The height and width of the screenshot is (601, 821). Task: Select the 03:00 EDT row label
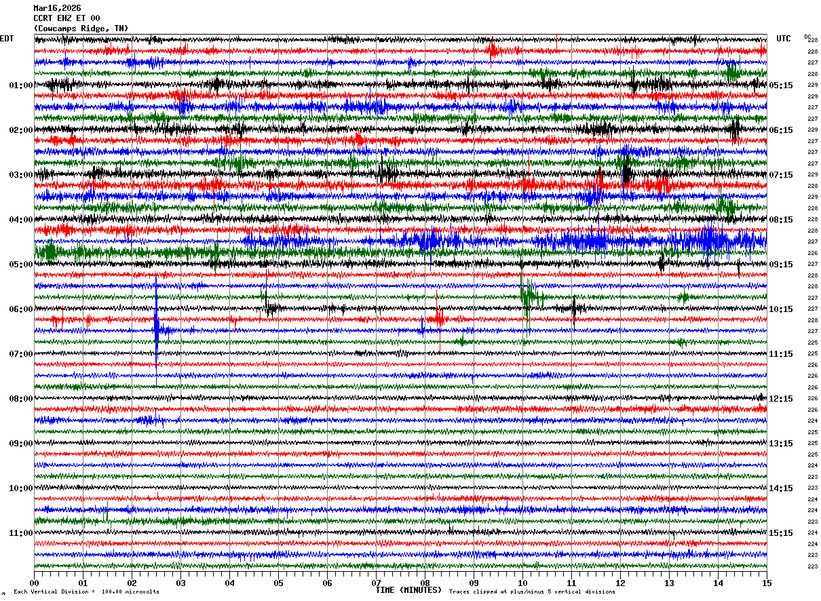[x=21, y=175]
